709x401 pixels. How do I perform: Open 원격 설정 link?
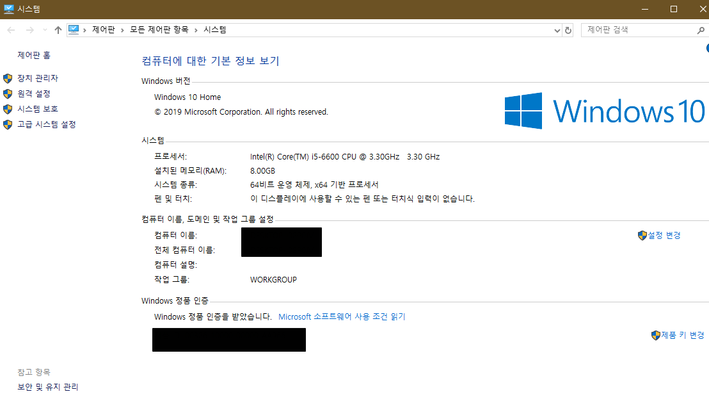(x=34, y=94)
